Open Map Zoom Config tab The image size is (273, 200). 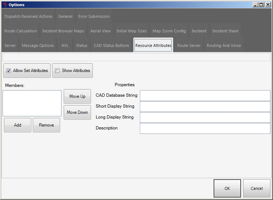point(169,31)
